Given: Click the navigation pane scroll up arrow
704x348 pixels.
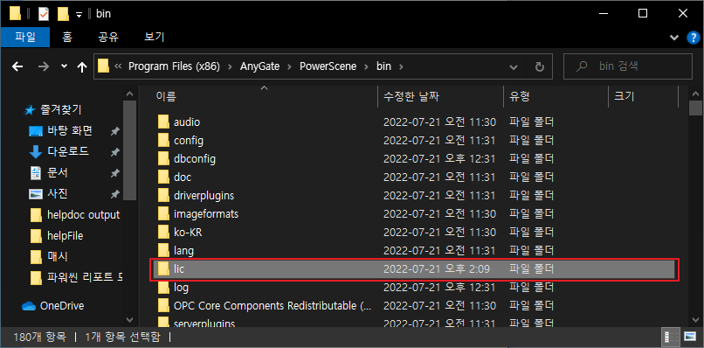Looking at the screenshot, I should click(129, 94).
